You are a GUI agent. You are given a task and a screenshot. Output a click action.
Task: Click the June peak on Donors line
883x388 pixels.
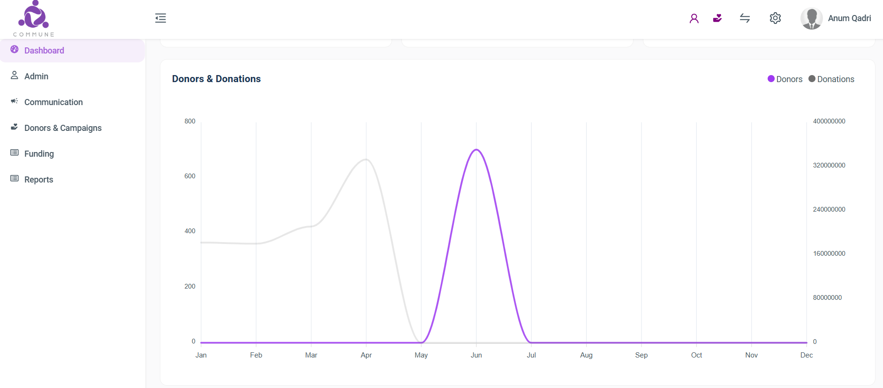[476, 150]
